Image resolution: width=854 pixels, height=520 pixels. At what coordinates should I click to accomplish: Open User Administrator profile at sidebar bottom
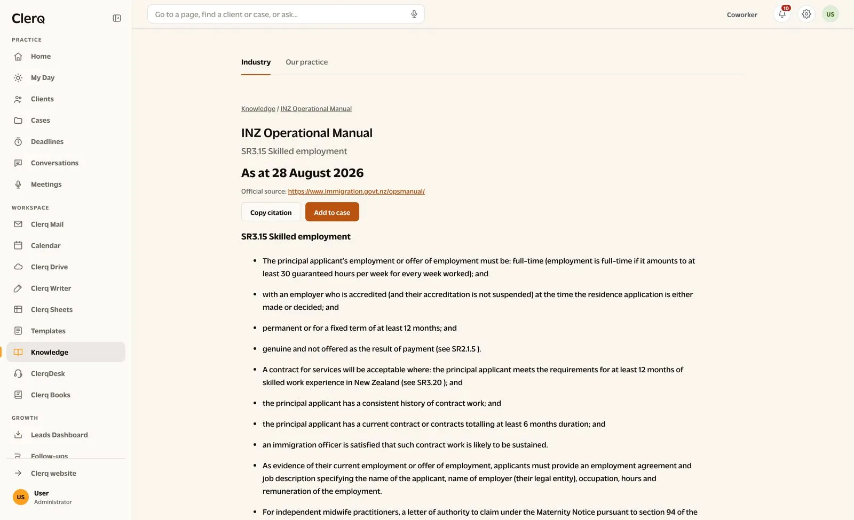tap(66, 498)
